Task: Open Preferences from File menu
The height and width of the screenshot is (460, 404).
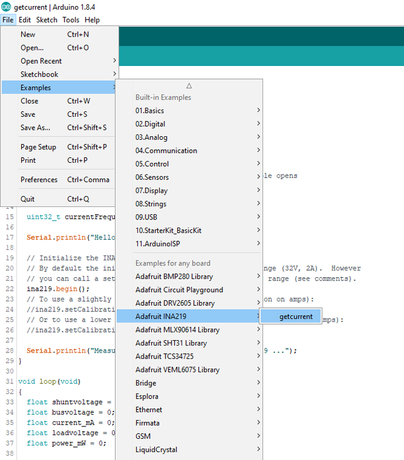Action: pyautogui.click(x=58, y=180)
